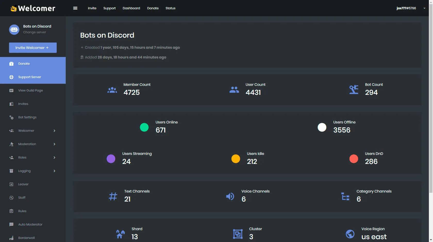Open Donate in the top navigation
This screenshot has width=433, height=242.
coord(153,8)
